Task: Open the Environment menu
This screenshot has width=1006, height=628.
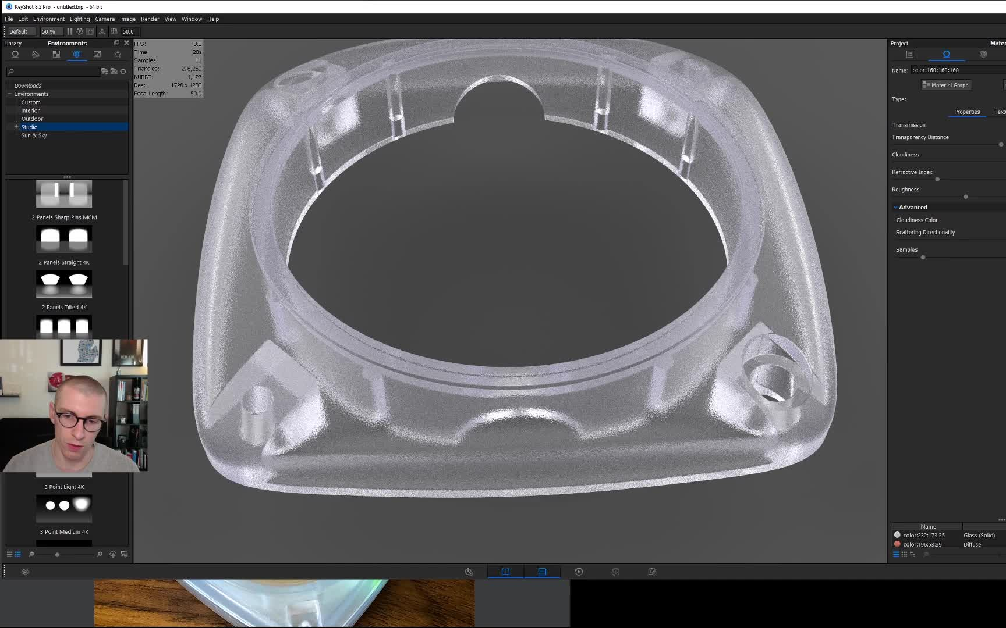Action: pos(49,19)
